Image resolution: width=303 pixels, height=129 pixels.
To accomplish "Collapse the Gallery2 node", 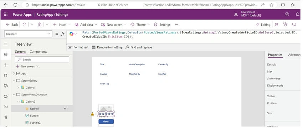I will (x=18, y=102).
